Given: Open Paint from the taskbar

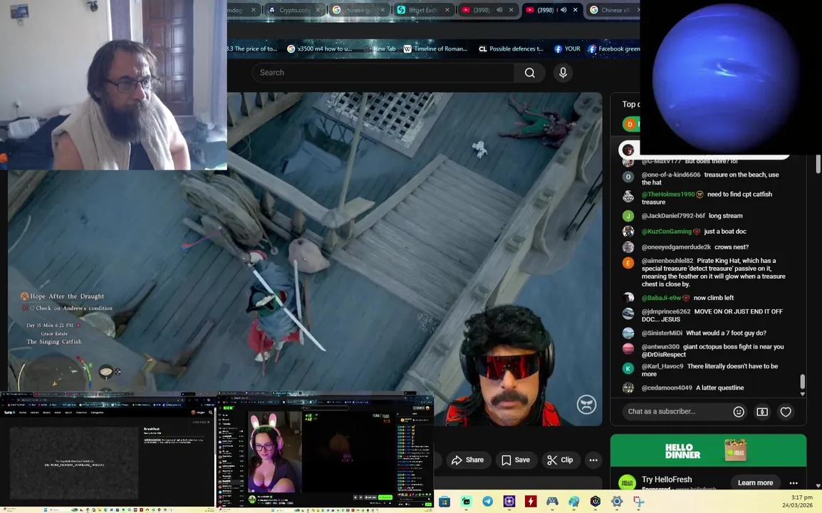Looking at the screenshot, I should pyautogui.click(x=573, y=502).
